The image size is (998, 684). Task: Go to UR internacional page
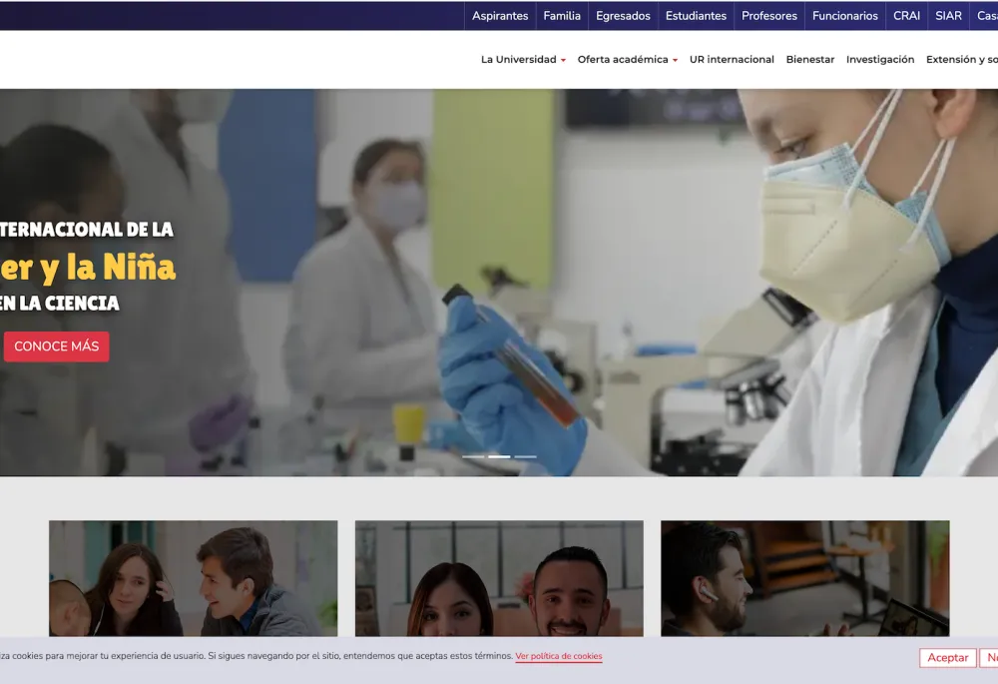(732, 59)
